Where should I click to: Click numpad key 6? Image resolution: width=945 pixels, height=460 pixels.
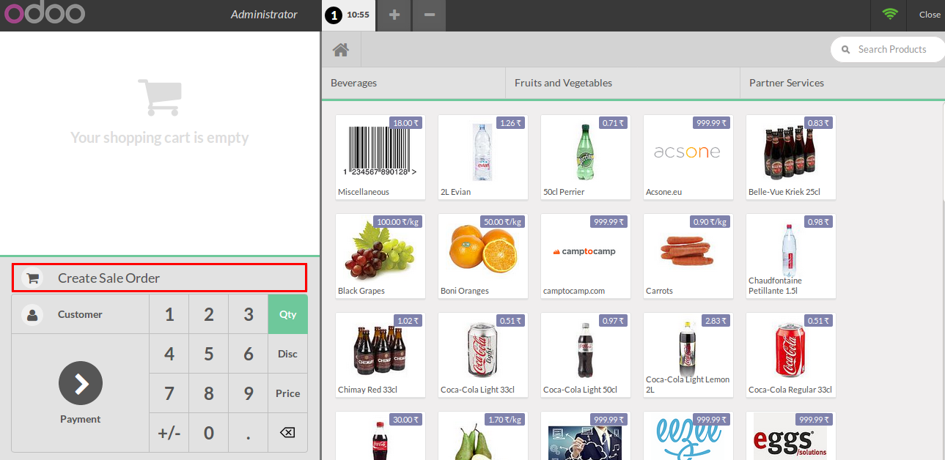click(x=249, y=354)
